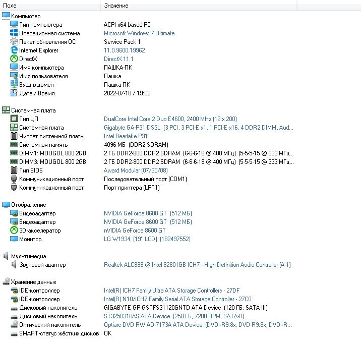Click the Оптический накопитель disc icon
The image size is (361, 343).
tap(14, 324)
